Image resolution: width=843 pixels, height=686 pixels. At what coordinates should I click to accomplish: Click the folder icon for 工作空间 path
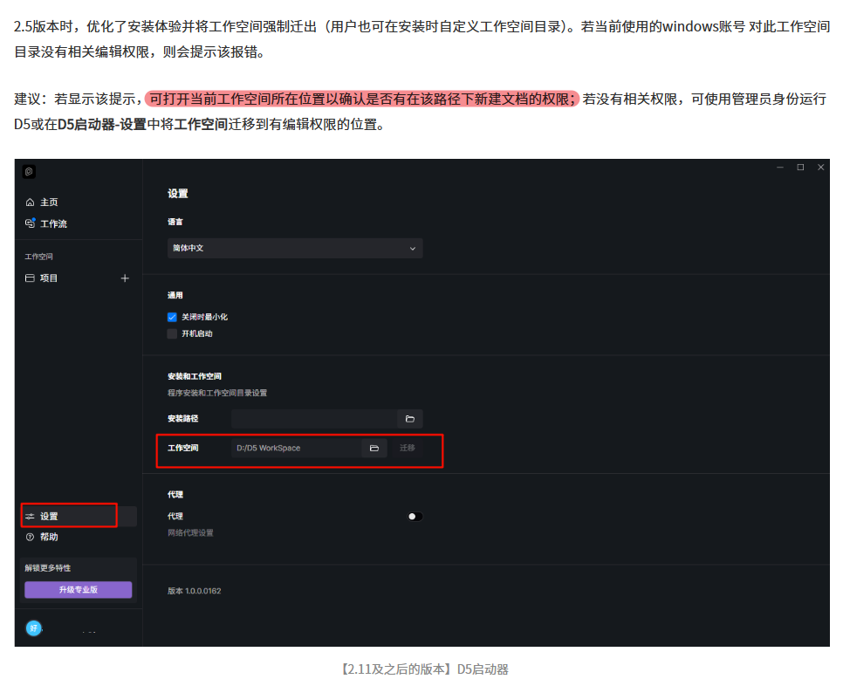[374, 448]
